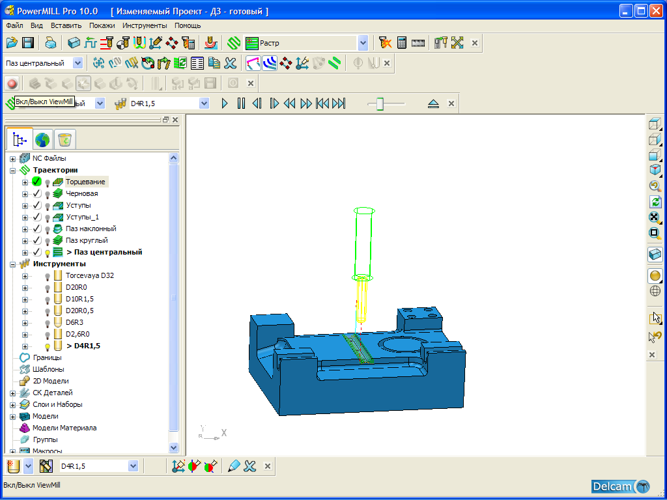Screen dimensions: 667x500
Task: Toggle lightbulb for Паз наклонный toolpath
Action: tap(48, 229)
